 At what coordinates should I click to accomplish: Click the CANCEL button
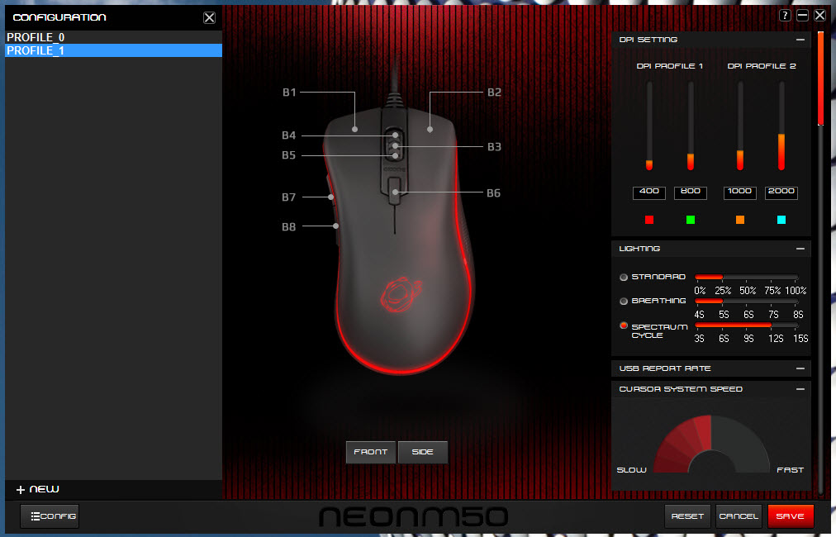[739, 516]
